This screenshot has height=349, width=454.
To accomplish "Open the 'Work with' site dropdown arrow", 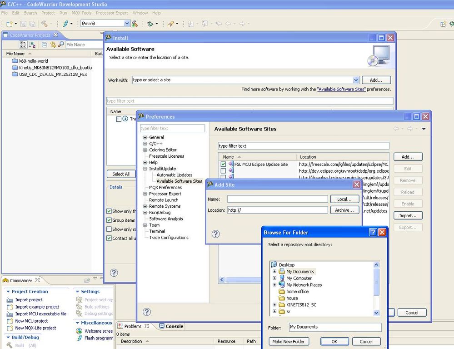I will [356, 80].
